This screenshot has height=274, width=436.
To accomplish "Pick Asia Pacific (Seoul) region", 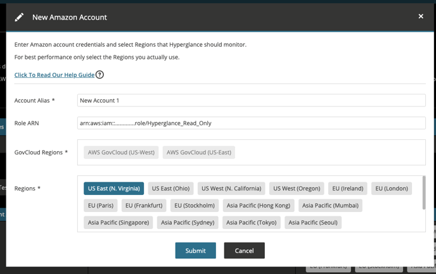I will pyautogui.click(x=313, y=222).
